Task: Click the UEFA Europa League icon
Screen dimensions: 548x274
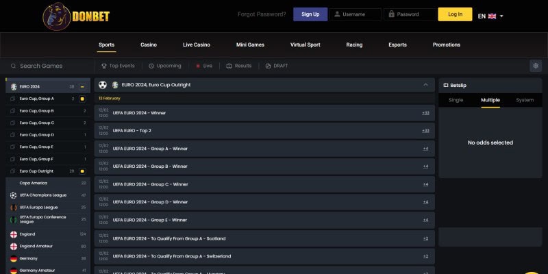Action: tap(13, 207)
